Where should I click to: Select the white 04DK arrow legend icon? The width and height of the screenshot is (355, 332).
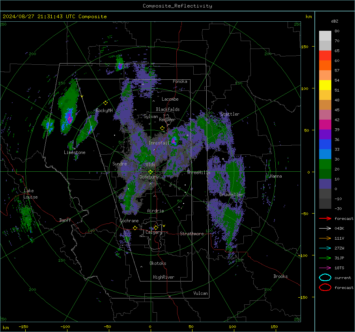(325, 229)
